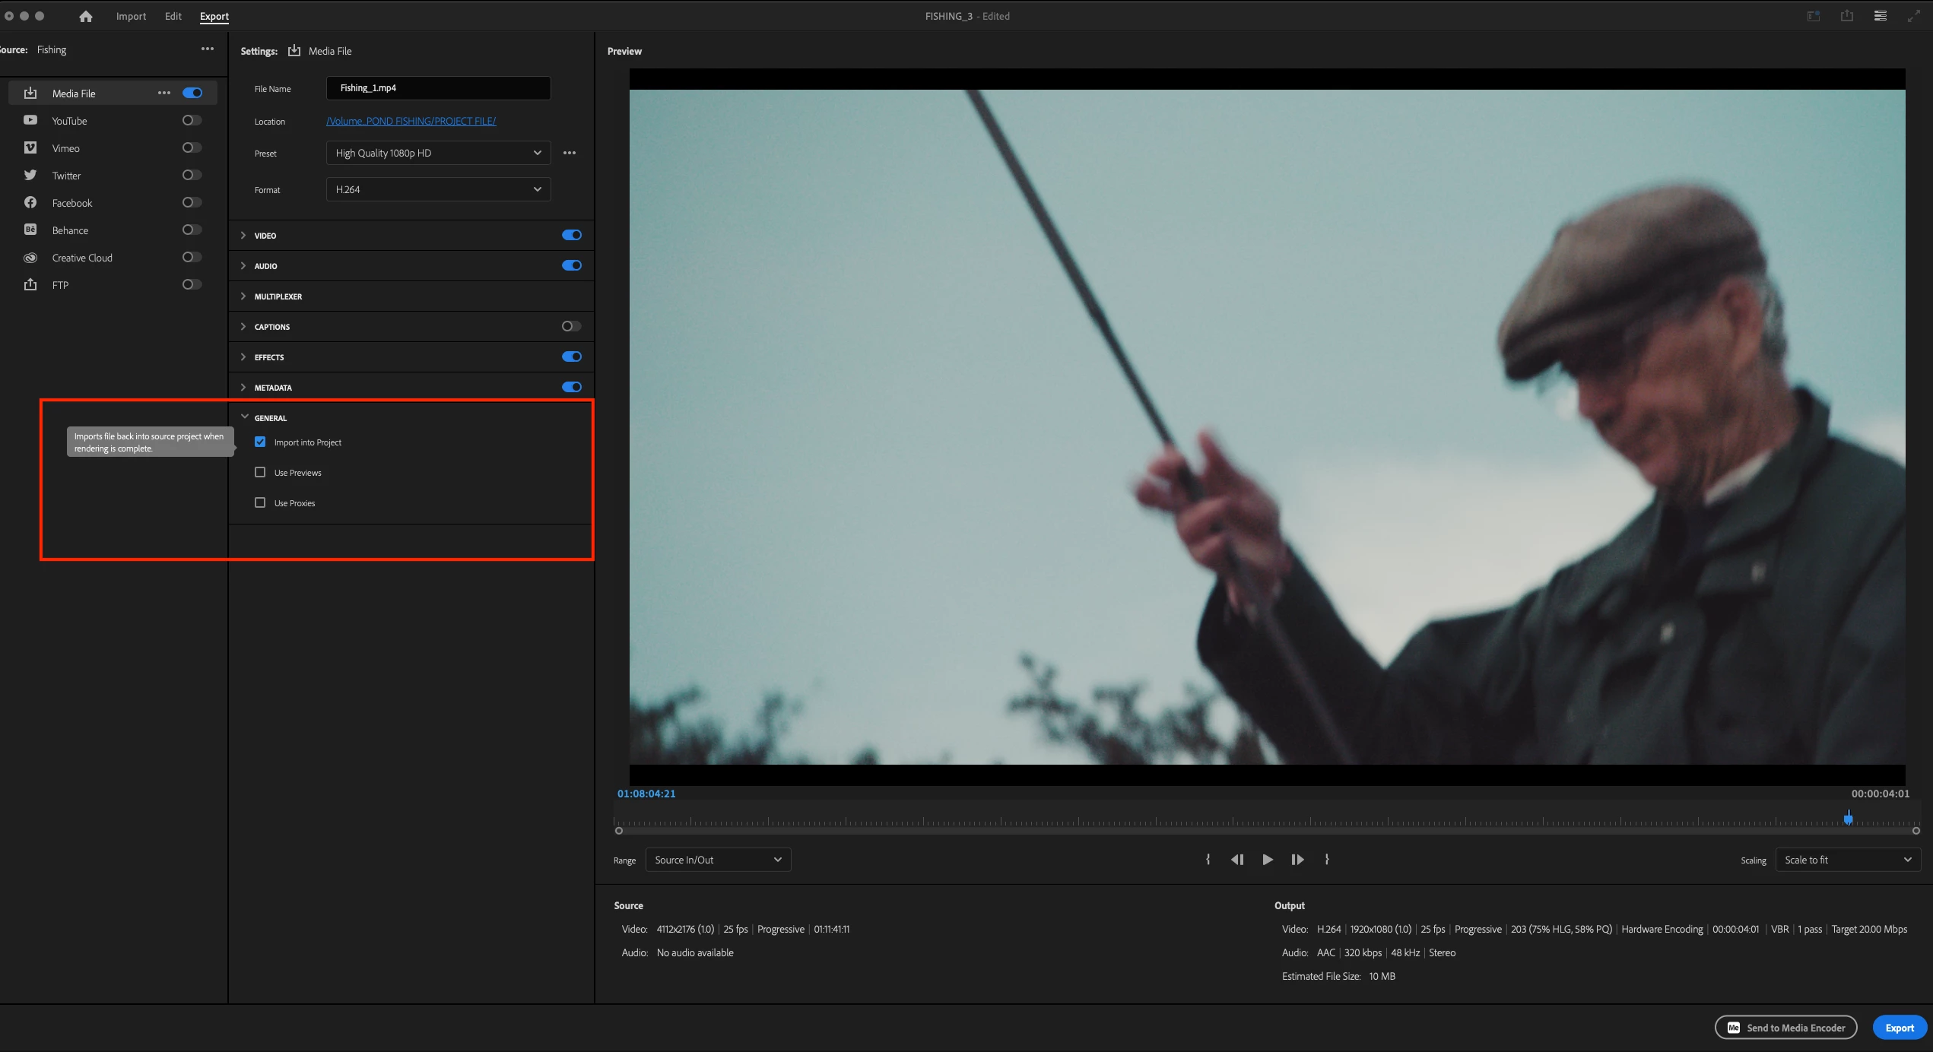Screen dimensions: 1933x1052
Task: Click the Twitter bird icon
Action: 30,175
